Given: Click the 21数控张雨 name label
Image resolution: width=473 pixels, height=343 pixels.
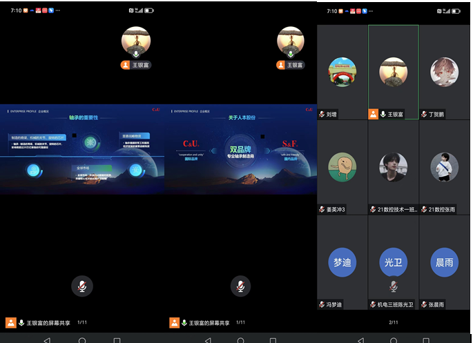Looking at the screenshot, I should (442, 210).
